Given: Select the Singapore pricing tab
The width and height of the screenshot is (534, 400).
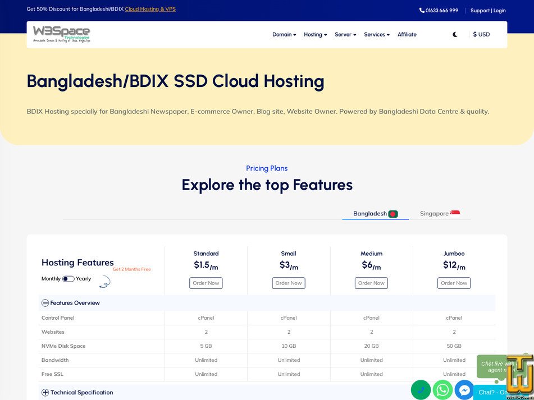Looking at the screenshot, I should tap(440, 214).
